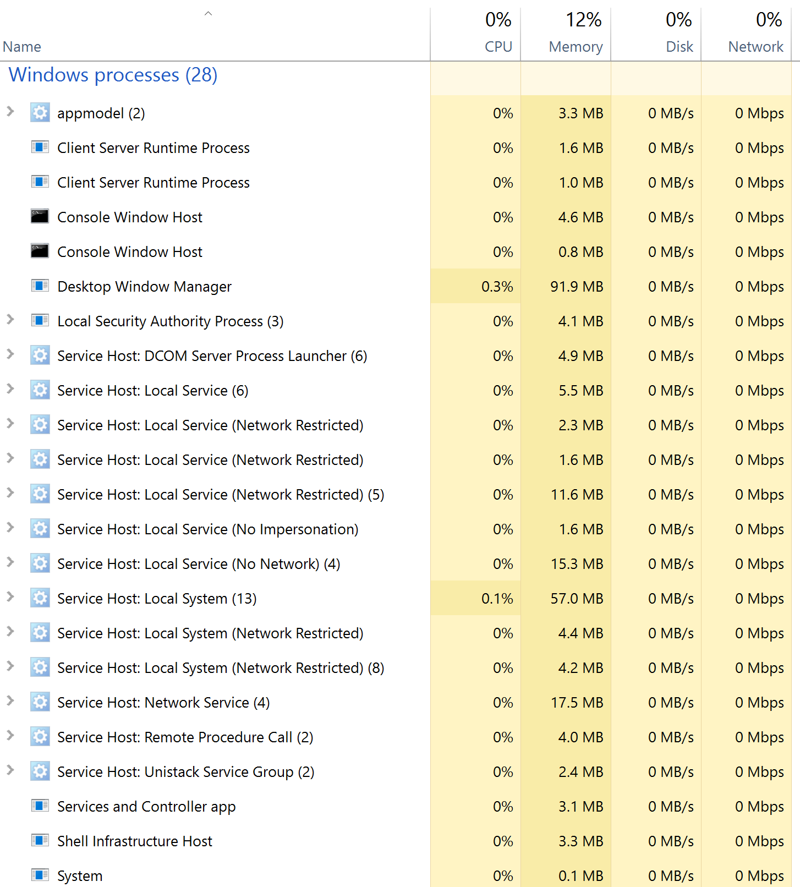800x887 pixels.
Task: Click gear icon of Local System (Network Restricted) 4.4 MB
Action: tap(40, 633)
